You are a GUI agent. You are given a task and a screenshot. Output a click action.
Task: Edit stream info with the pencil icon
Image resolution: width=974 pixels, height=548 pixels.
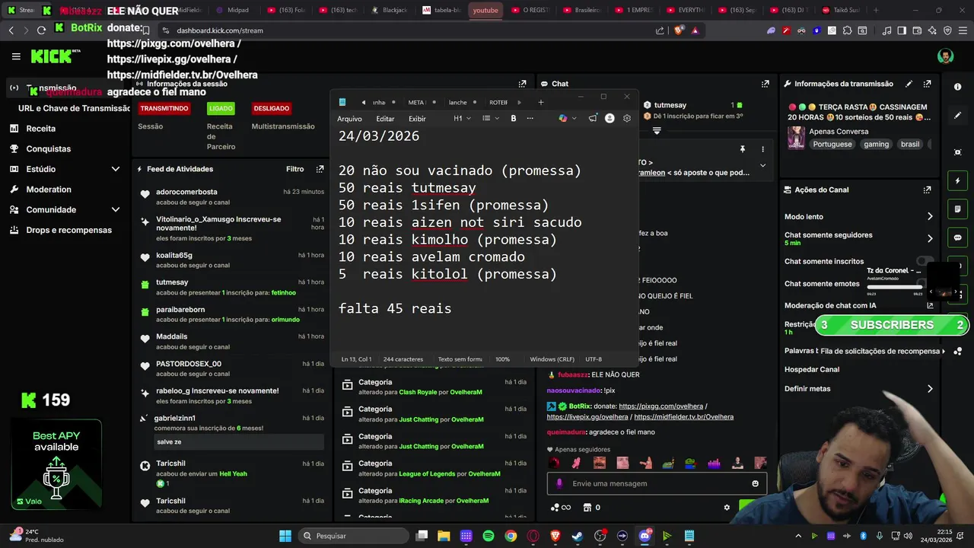click(x=909, y=84)
